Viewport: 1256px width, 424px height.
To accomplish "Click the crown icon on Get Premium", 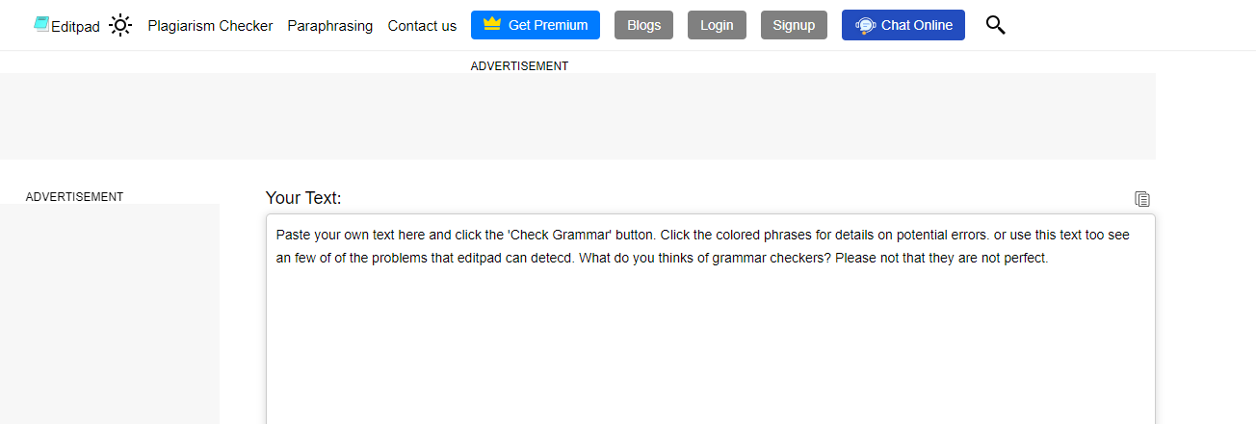I will (x=492, y=25).
